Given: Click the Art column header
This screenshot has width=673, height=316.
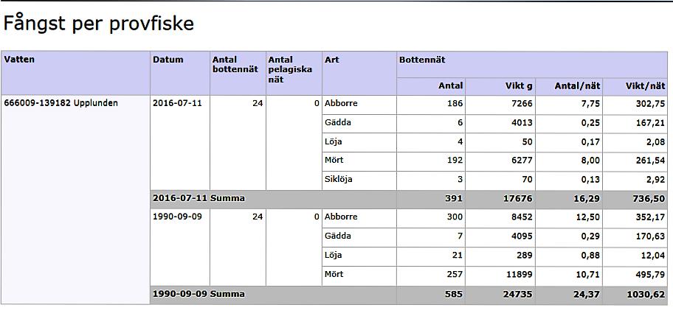Looking at the screenshot, I should tap(359, 73).
